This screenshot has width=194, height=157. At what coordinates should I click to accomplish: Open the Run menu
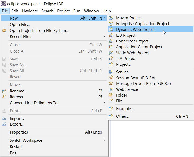tap(77, 11)
